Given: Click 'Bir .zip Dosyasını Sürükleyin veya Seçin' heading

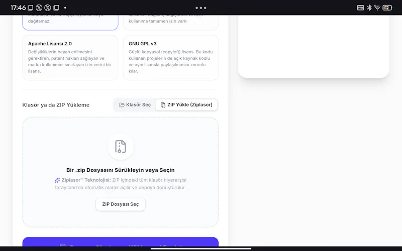Looking at the screenshot, I should 121,170.
